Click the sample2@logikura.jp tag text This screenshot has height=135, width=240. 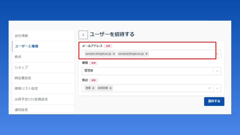tap(131, 54)
